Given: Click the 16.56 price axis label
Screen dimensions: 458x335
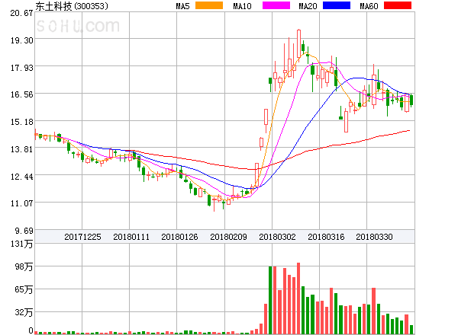Looking at the screenshot, I should click(x=22, y=94).
